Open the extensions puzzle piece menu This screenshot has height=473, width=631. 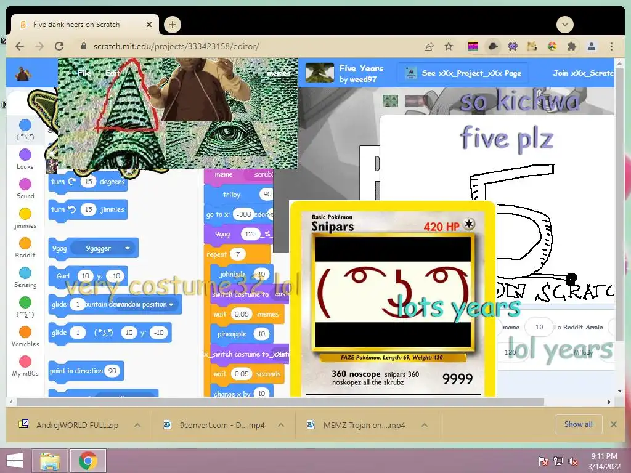pos(571,46)
